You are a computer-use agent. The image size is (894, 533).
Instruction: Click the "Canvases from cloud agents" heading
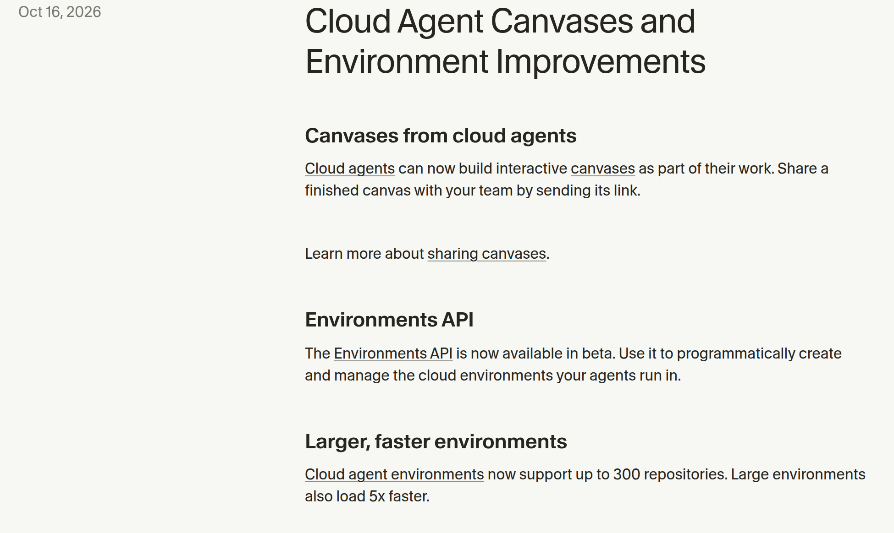[441, 136]
